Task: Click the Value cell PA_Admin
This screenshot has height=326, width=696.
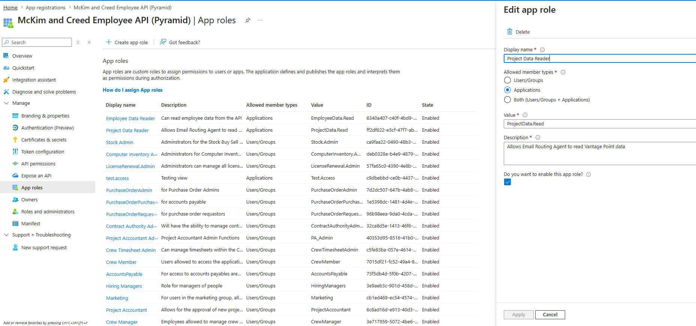Action: 322,238
